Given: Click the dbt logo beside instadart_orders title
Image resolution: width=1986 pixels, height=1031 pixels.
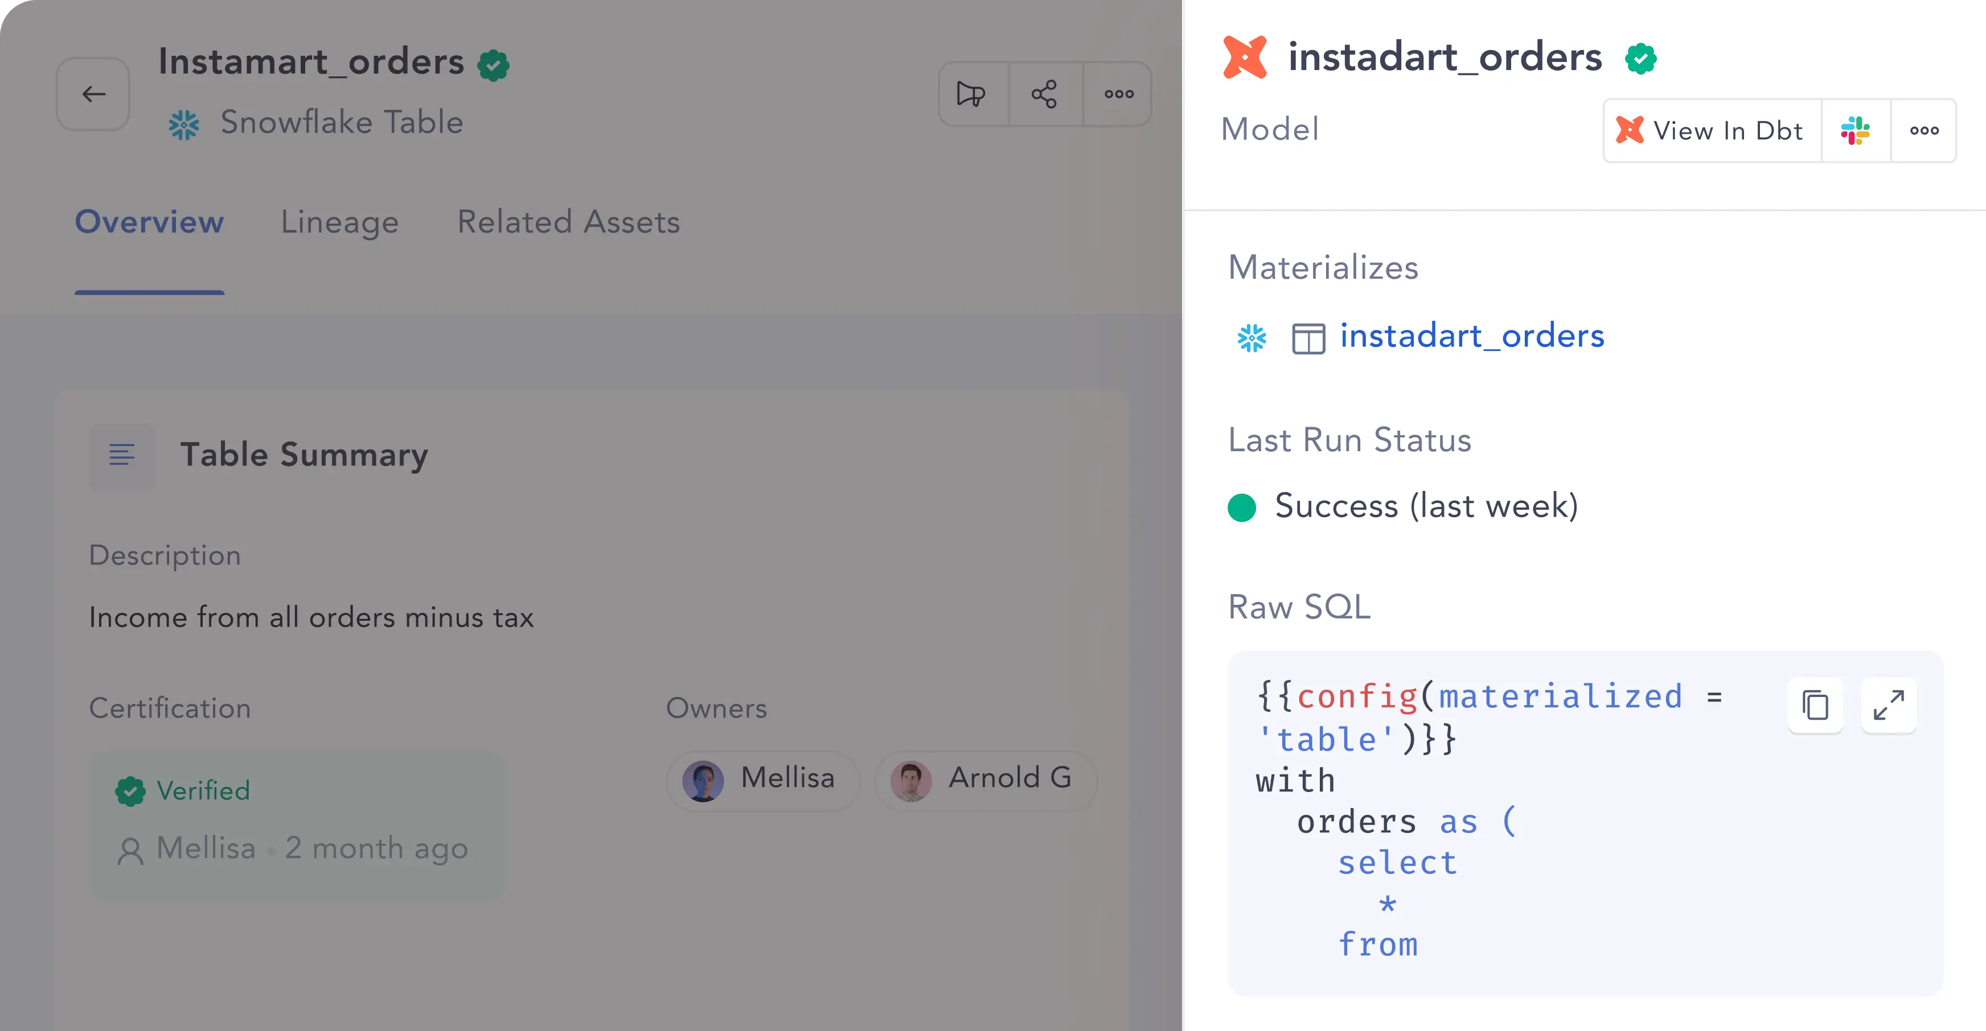Looking at the screenshot, I should 1245,57.
